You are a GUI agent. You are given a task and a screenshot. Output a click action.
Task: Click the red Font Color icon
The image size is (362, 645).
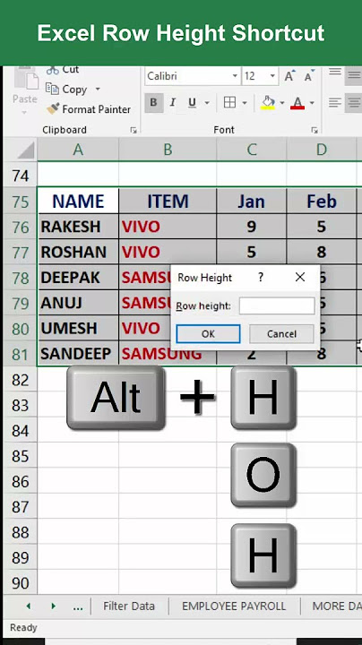(x=297, y=103)
